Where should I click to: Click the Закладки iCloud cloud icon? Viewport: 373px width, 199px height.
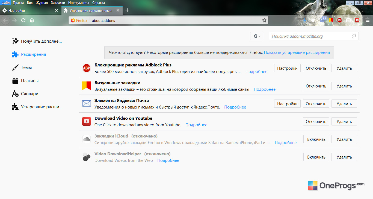coord(87,139)
